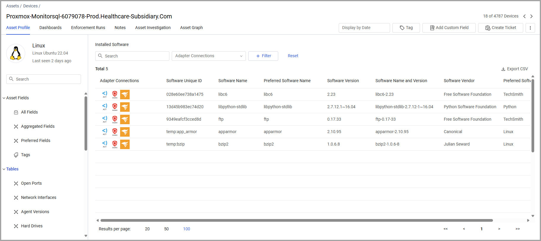
Task: Click the magnifier icon in Installed Software search
Action: pos(100,56)
